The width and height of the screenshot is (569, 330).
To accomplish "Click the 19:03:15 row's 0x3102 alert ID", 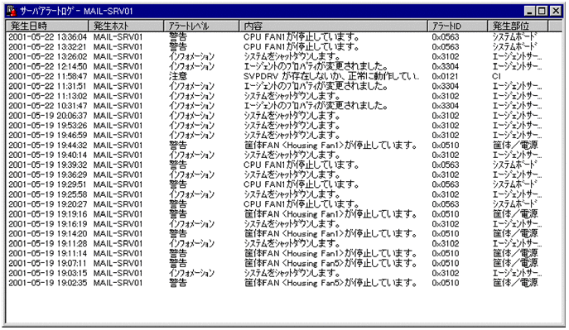I will tap(446, 273).
